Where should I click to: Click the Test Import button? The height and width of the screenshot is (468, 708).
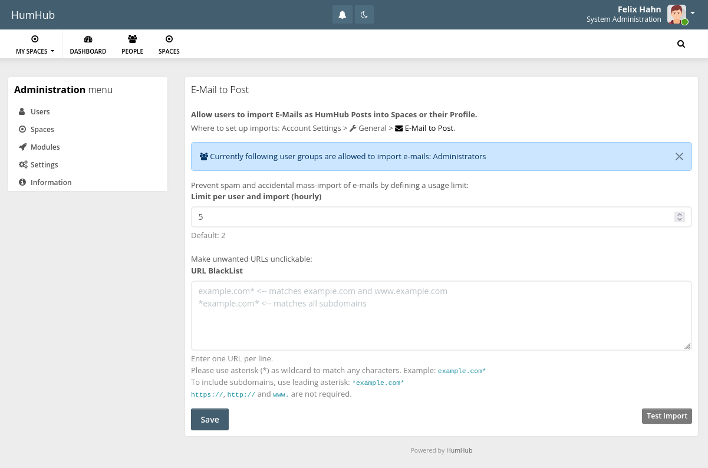pos(666,416)
